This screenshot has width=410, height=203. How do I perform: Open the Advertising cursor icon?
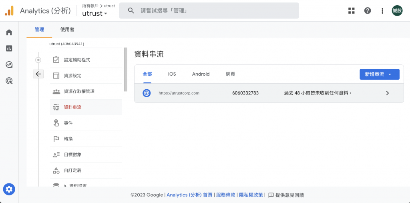click(9, 81)
